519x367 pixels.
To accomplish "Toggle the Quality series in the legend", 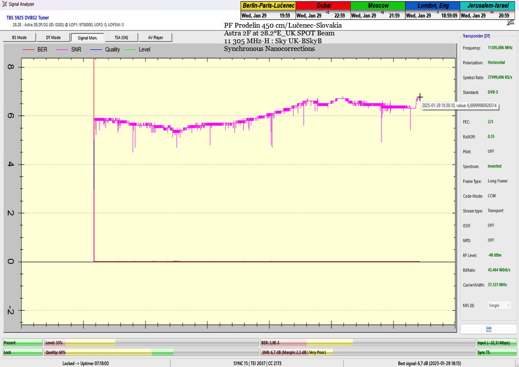I will (112, 50).
